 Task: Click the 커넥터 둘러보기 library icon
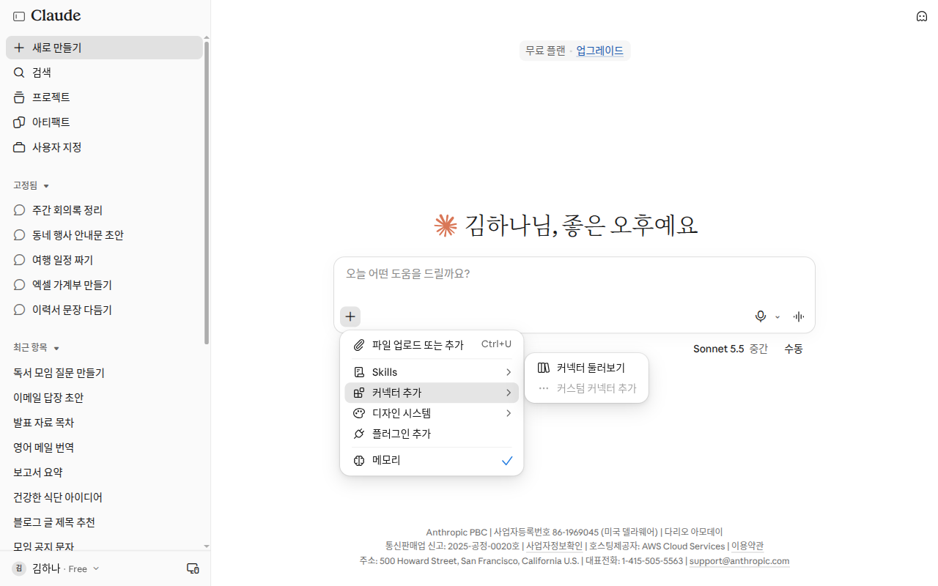pos(544,368)
